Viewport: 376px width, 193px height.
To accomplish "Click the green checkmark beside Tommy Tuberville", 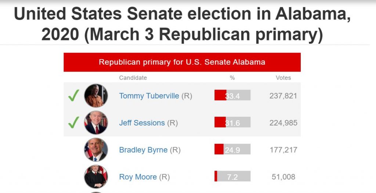I will pyautogui.click(x=73, y=96).
